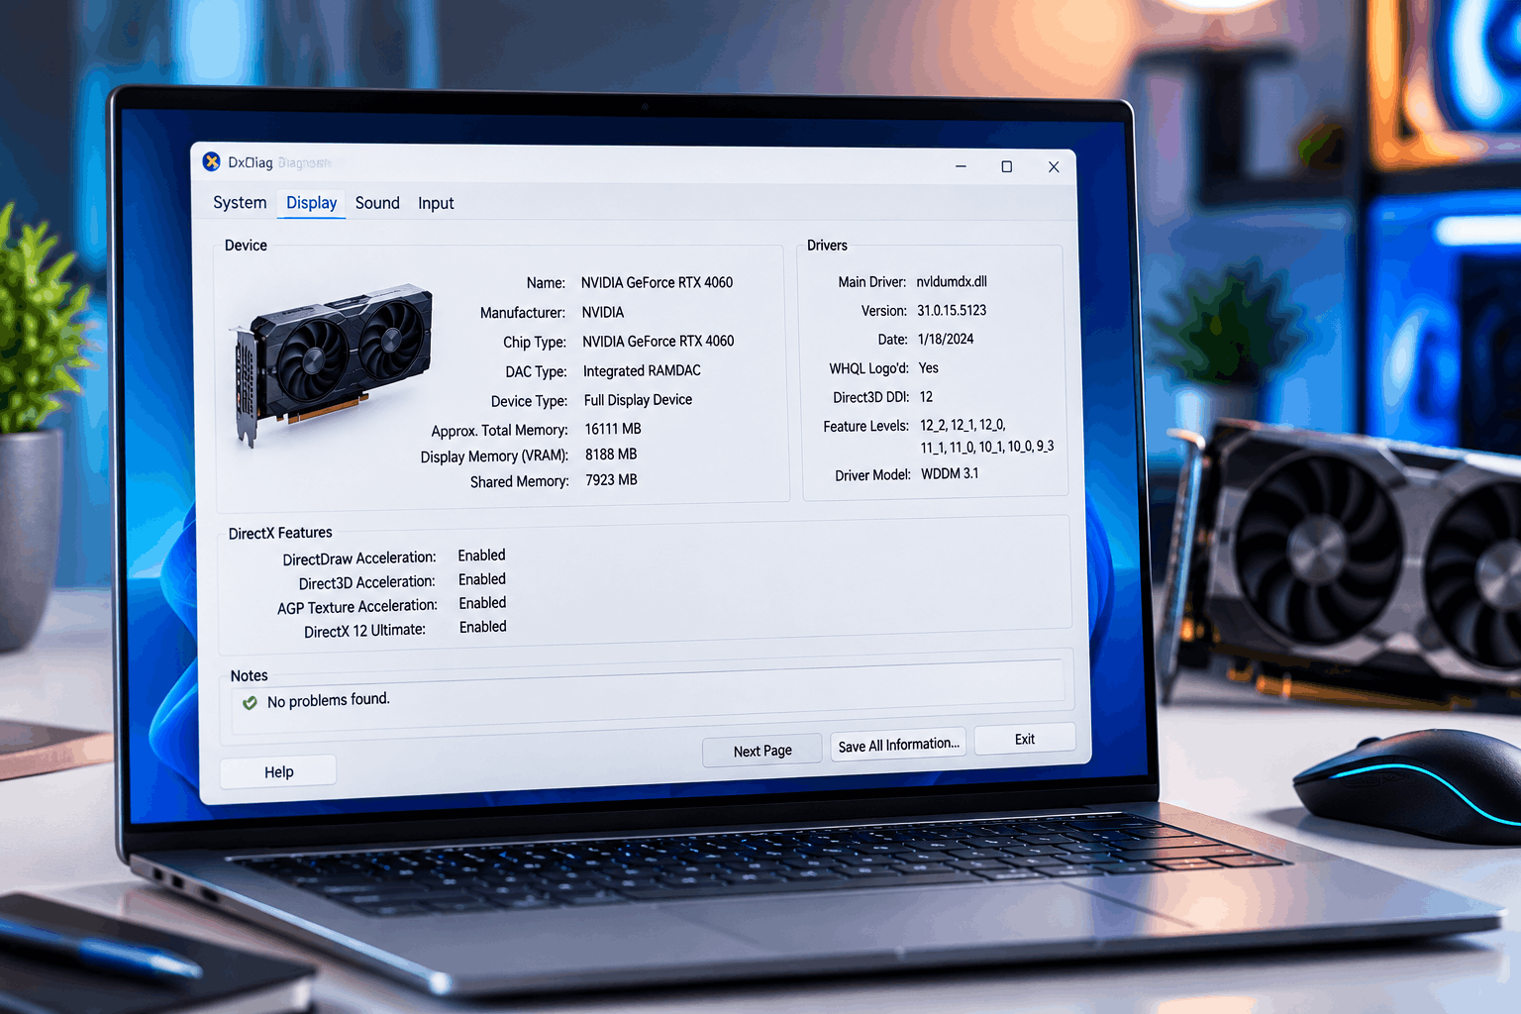Click the Chip Type value NVIDIA GeForce RTX 4060
The width and height of the screenshot is (1521, 1014).
(x=659, y=341)
